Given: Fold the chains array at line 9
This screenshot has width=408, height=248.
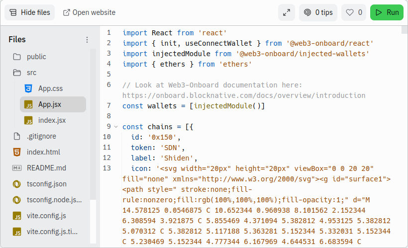Looking at the screenshot, I should click(116, 127).
